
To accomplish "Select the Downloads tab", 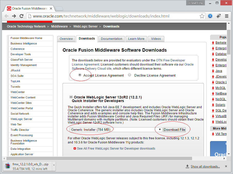I will click(x=87, y=39).
